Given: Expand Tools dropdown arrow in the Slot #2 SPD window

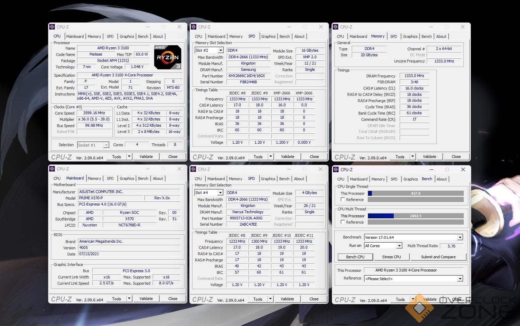Looking at the screenshot, I should click(271, 157).
